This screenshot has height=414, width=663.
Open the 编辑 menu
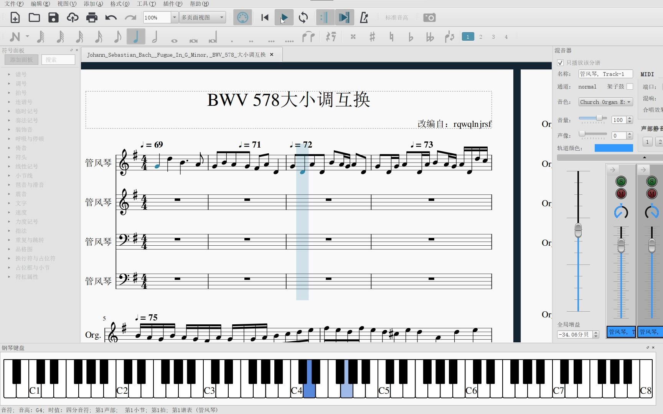coord(40,4)
